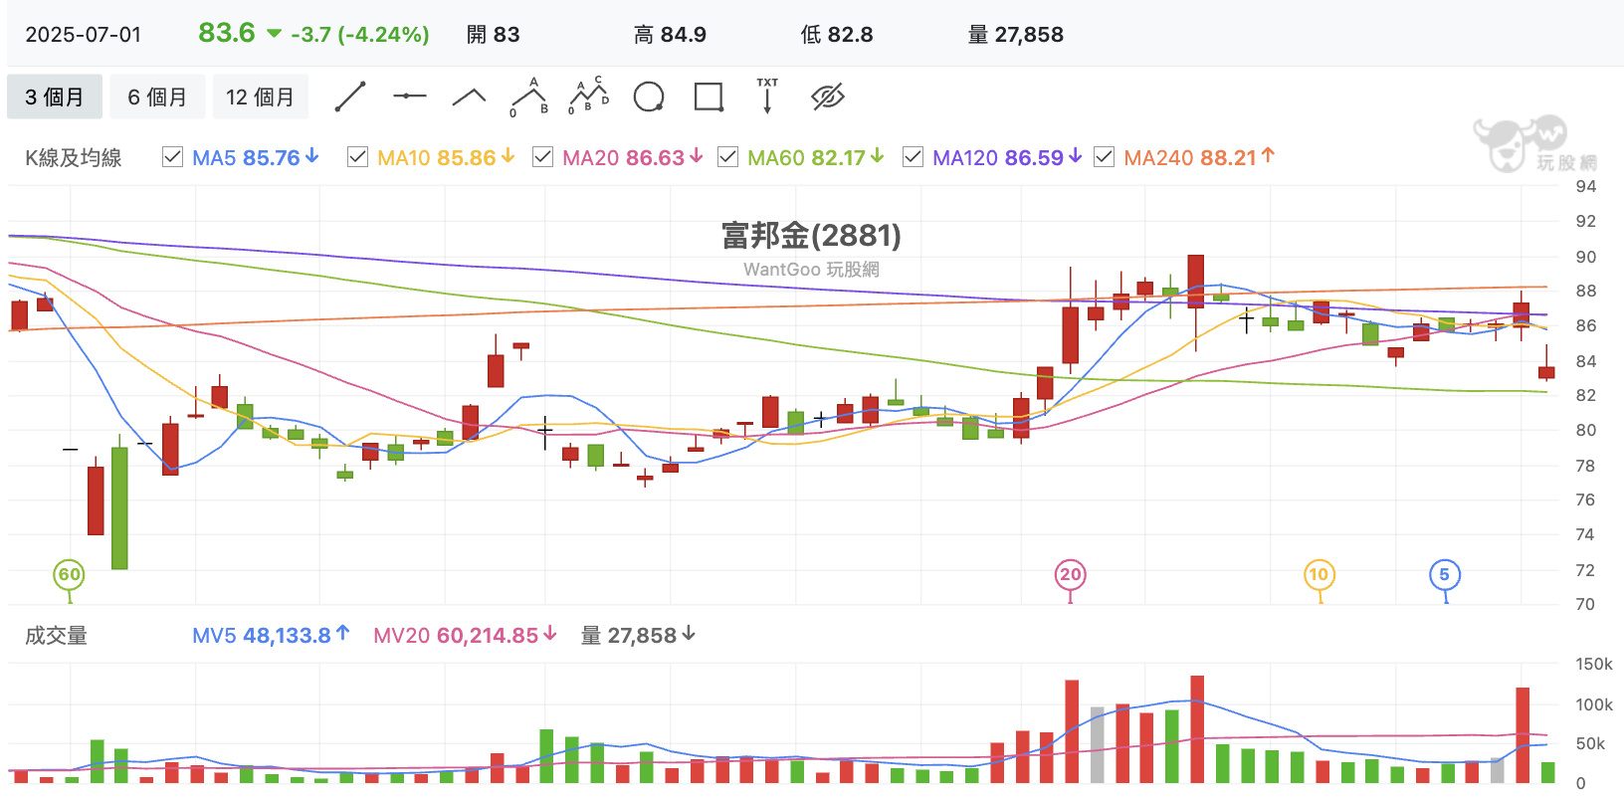Click the date 2025-07-01
The width and height of the screenshot is (1624, 798).
tap(84, 35)
